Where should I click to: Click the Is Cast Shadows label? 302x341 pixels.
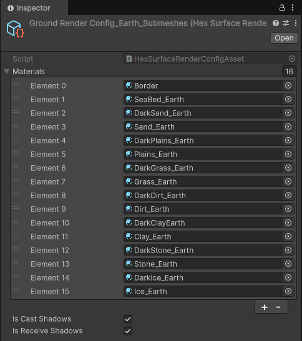[x=42, y=319]
